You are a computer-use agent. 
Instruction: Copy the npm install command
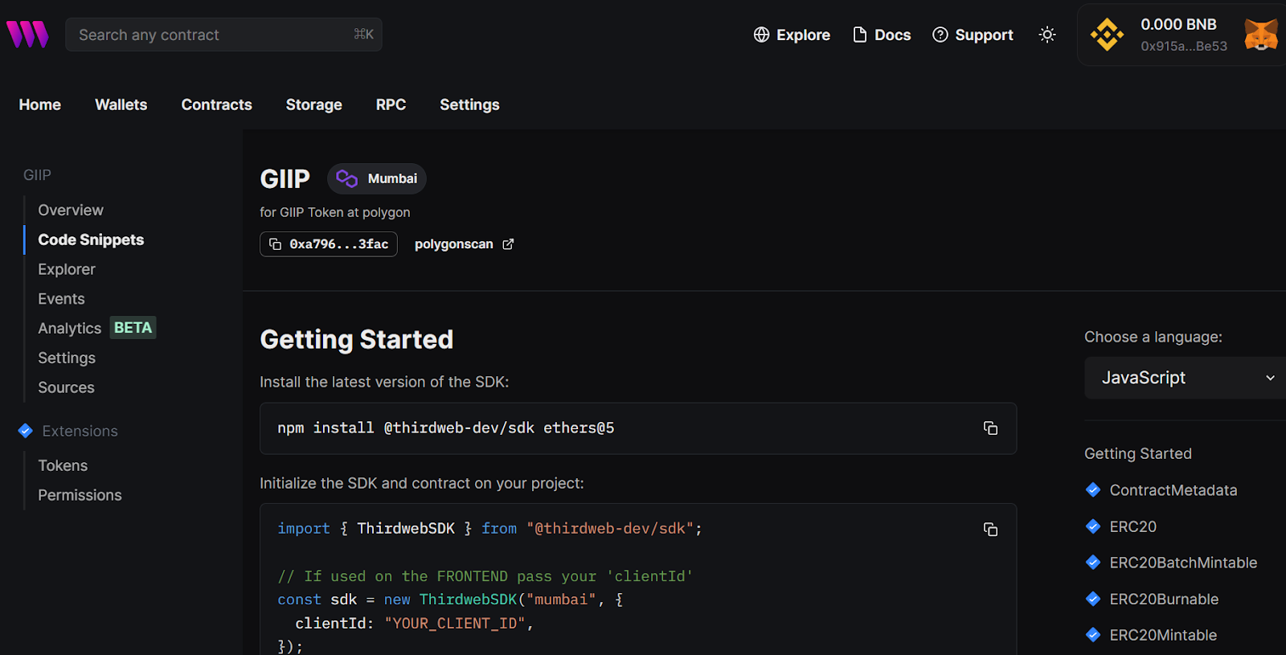(990, 428)
